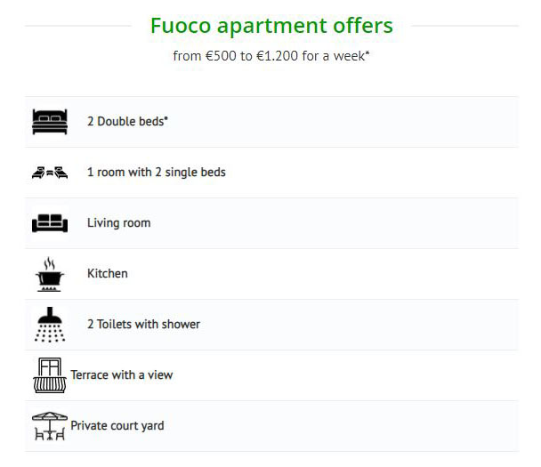Viewport: 541px width, 467px height.
Task: Click the two single beds icon
Action: point(50,173)
